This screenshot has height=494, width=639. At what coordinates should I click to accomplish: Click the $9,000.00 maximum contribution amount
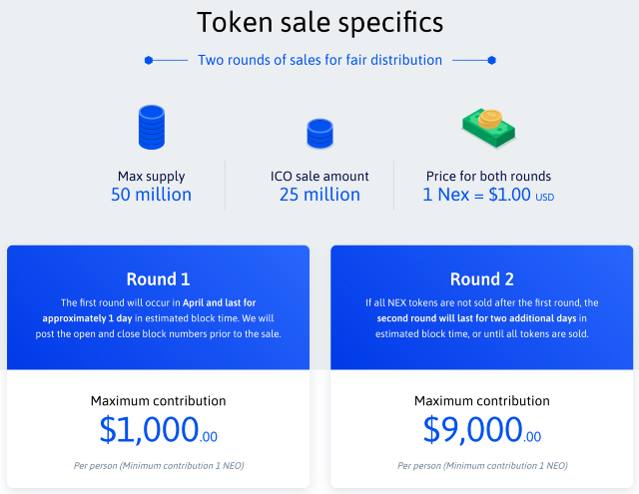tap(481, 430)
